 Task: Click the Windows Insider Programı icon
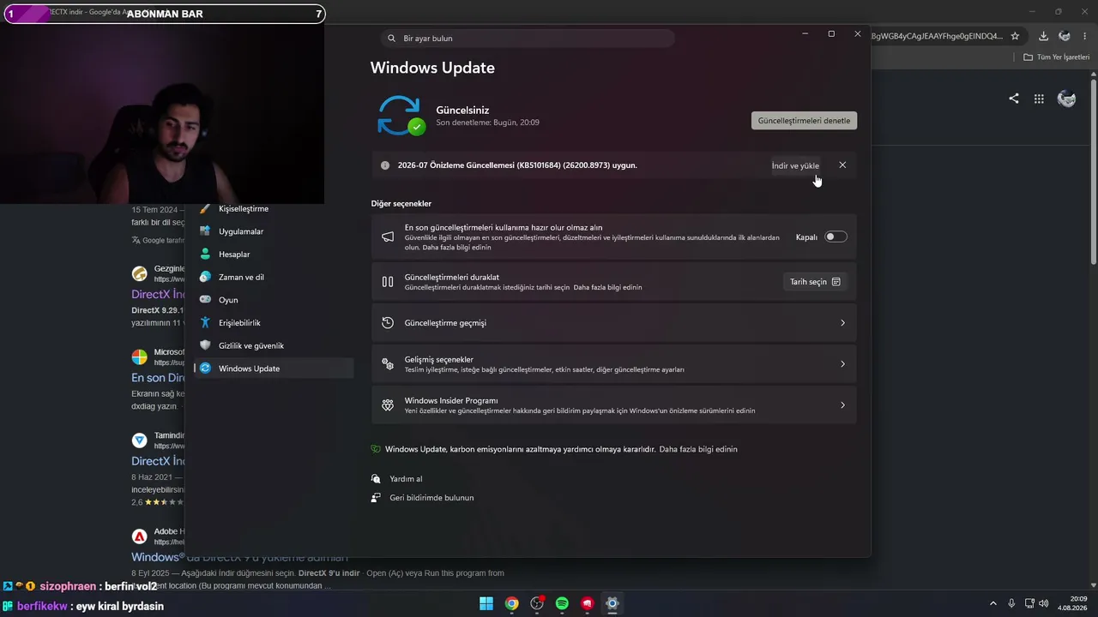tap(388, 405)
